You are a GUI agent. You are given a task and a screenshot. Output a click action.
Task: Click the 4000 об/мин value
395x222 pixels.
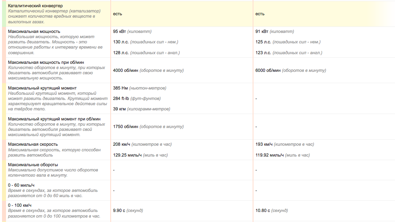pyautogui.click(x=126, y=70)
